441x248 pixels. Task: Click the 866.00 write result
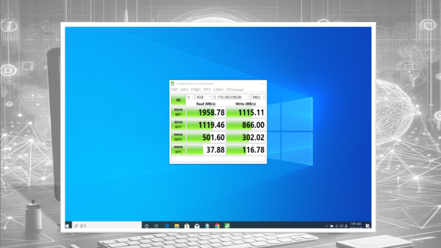[x=245, y=125]
